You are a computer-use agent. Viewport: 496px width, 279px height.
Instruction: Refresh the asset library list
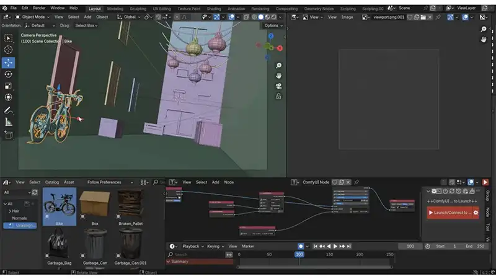click(35, 192)
